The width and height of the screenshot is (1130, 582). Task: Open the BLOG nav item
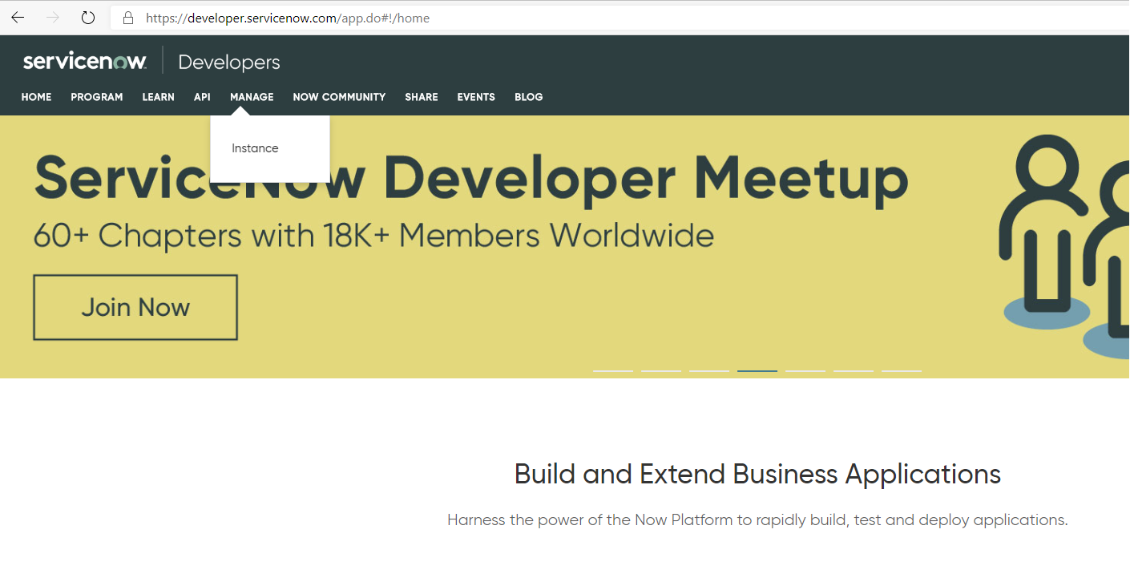click(529, 97)
